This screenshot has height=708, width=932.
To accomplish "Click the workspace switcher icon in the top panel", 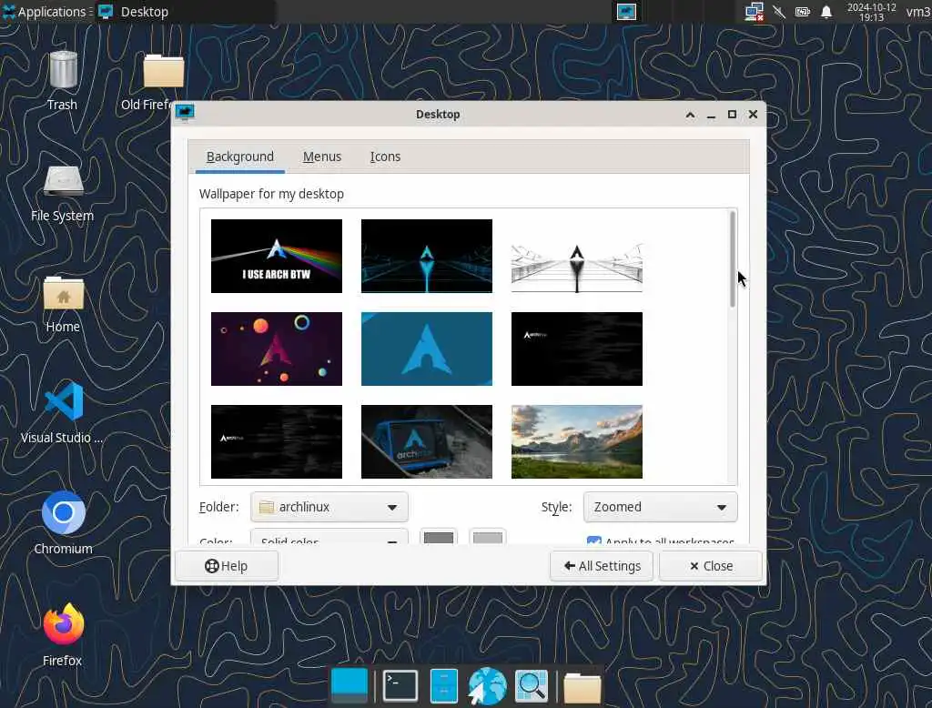I will pos(626,12).
